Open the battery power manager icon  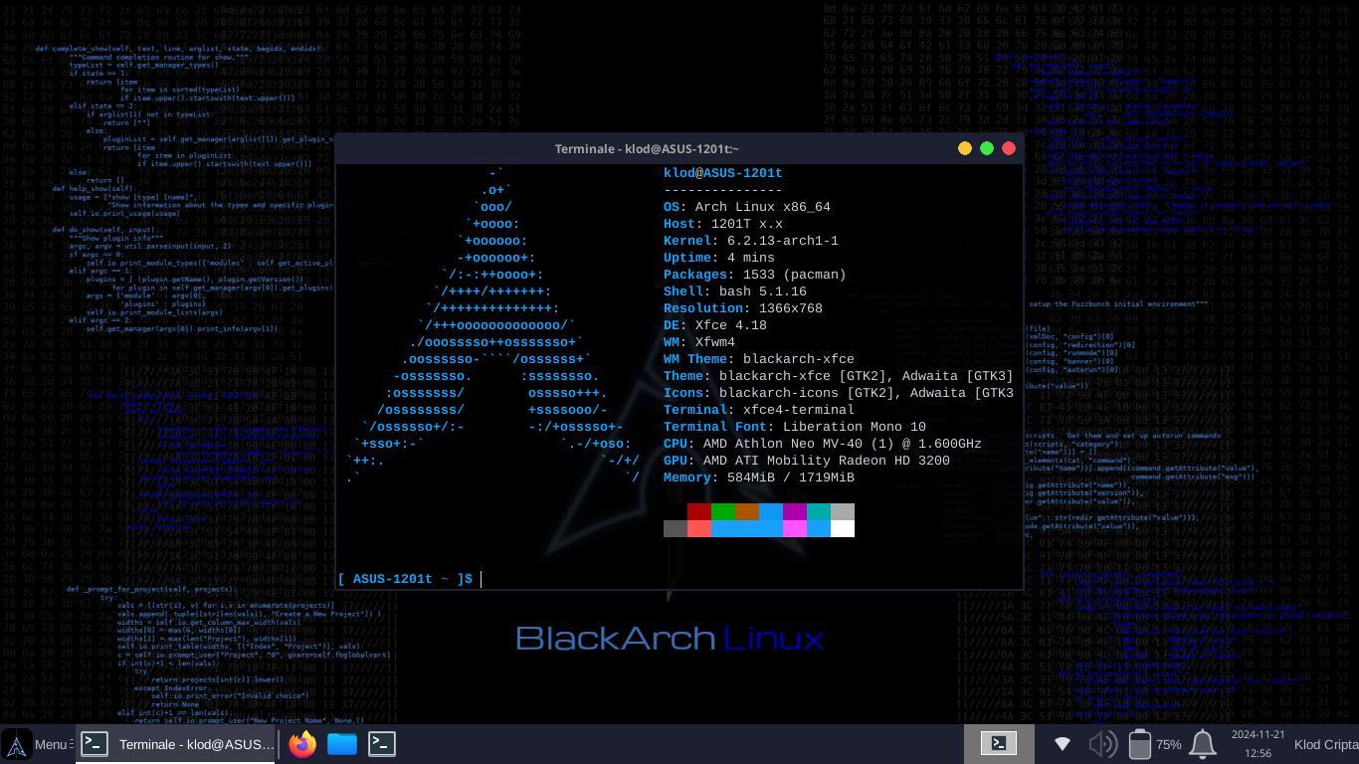[1140, 744]
